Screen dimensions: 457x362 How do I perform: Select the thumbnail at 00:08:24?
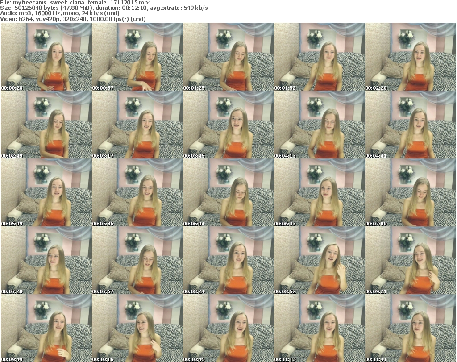[x=228, y=261]
